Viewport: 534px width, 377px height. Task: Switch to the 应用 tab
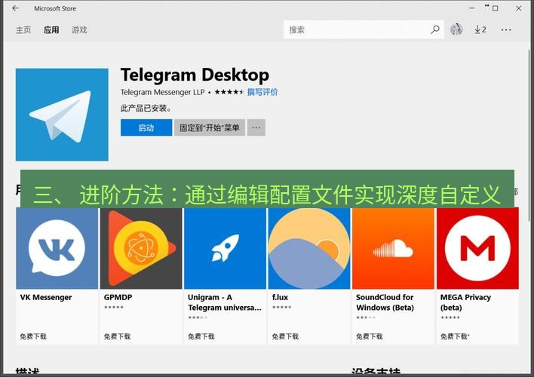point(51,30)
